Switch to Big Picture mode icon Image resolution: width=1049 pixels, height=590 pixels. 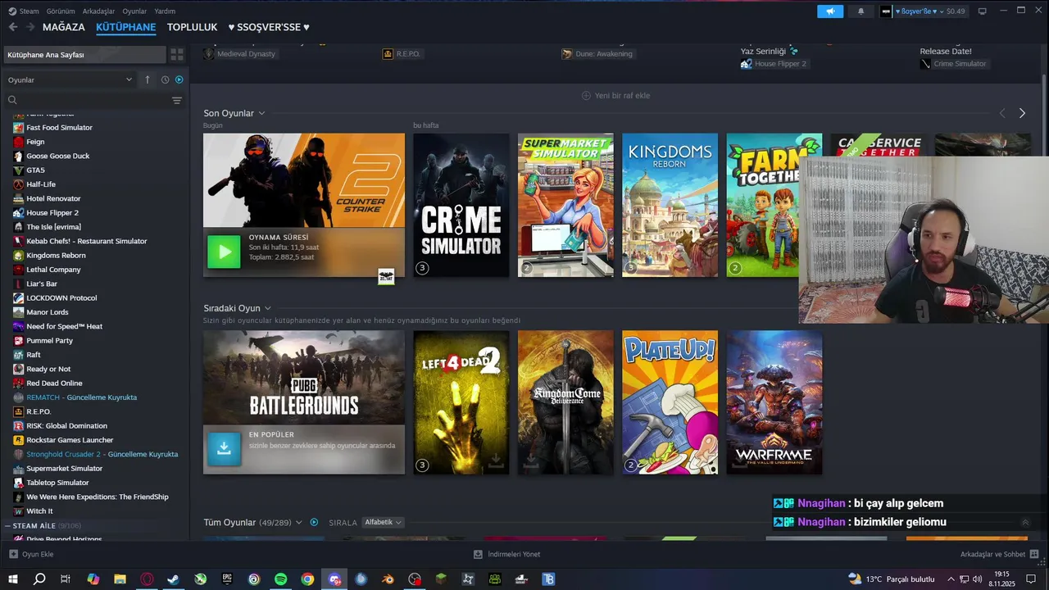[982, 11]
